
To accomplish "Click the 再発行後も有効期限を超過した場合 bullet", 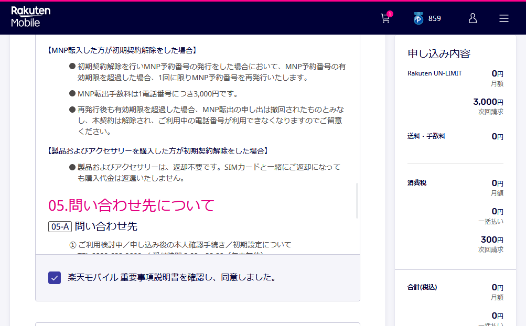I will coord(211,121).
